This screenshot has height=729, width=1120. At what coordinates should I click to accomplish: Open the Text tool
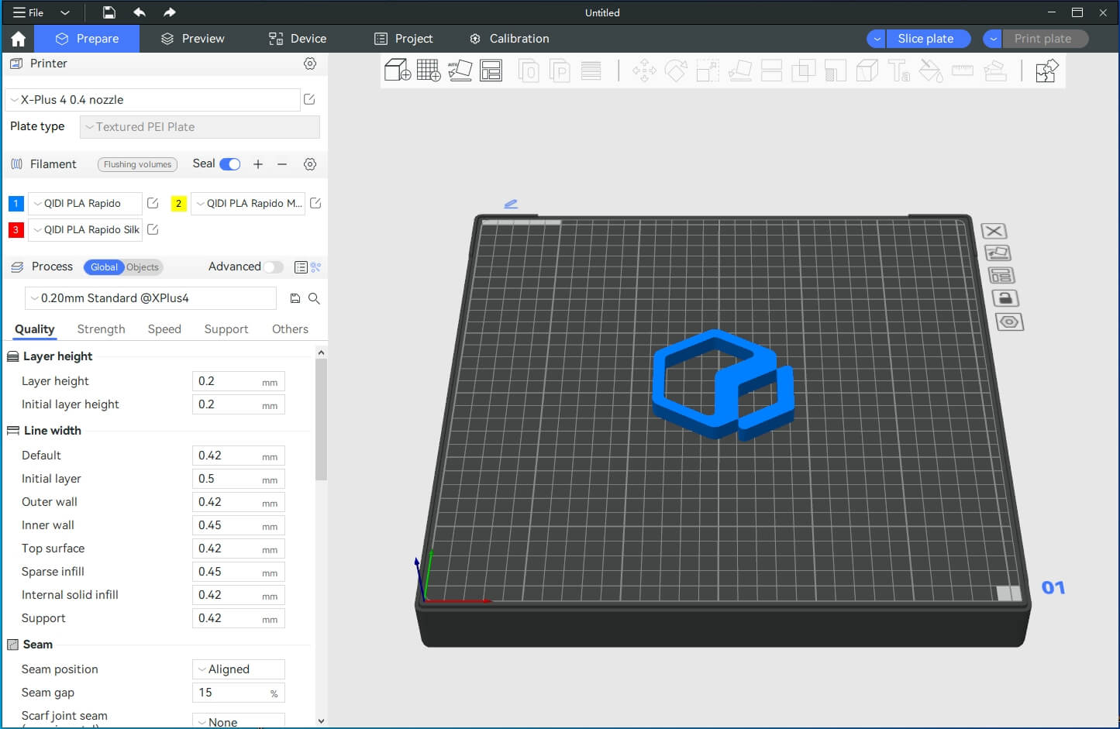click(x=899, y=70)
